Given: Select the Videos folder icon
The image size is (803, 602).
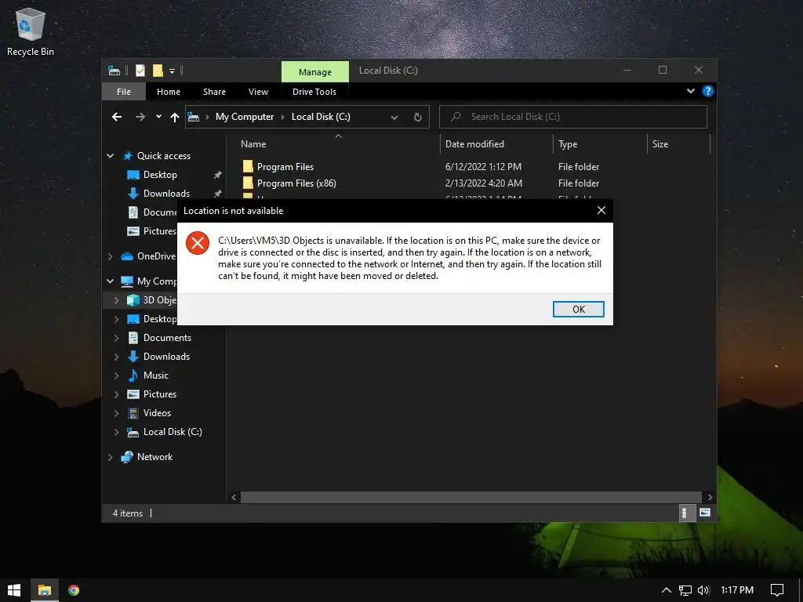Looking at the screenshot, I should pyautogui.click(x=133, y=413).
